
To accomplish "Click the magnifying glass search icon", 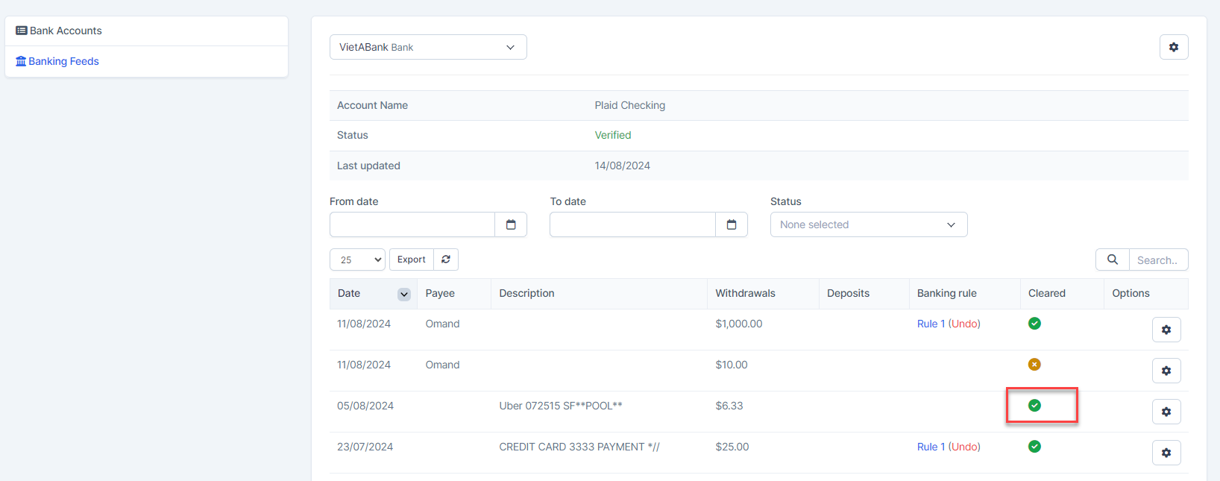I will click(1112, 260).
